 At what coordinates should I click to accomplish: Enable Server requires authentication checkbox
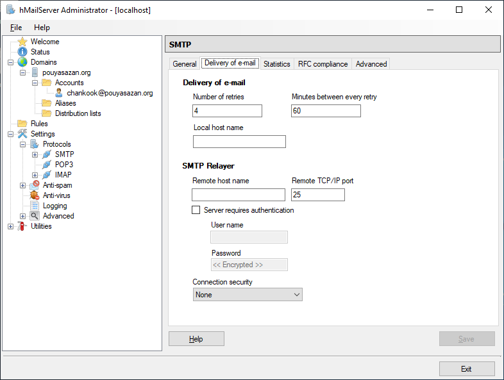pos(196,210)
